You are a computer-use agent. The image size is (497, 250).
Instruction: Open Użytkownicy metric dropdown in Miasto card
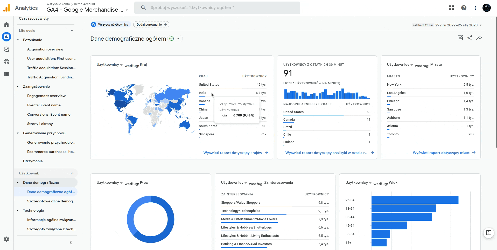click(x=400, y=65)
